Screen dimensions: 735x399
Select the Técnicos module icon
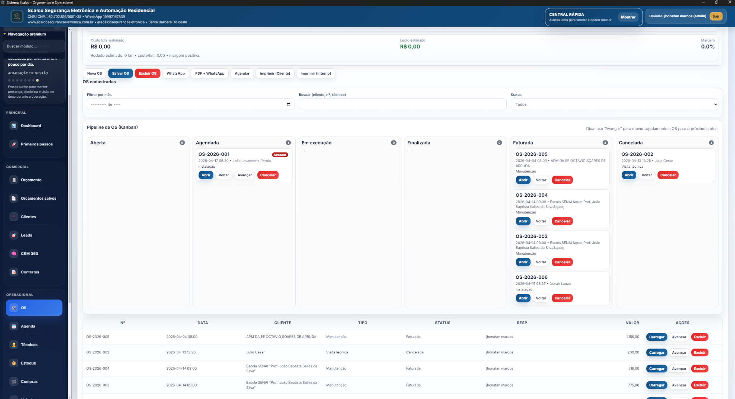click(14, 344)
